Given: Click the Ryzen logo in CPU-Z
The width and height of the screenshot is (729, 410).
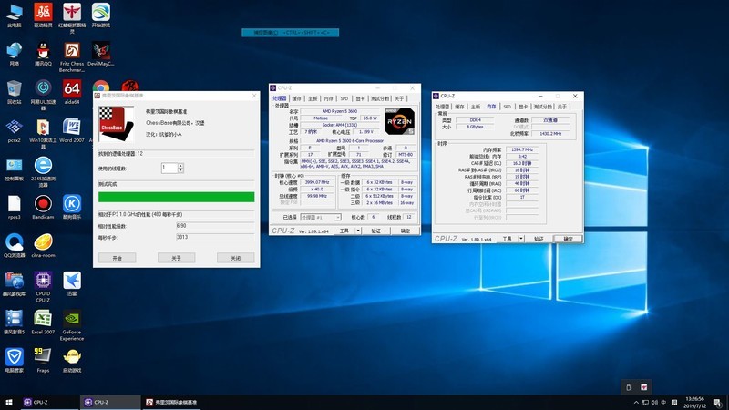Looking at the screenshot, I should click(x=399, y=121).
